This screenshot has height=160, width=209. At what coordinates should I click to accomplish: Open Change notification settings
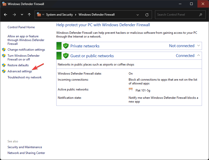26,50
